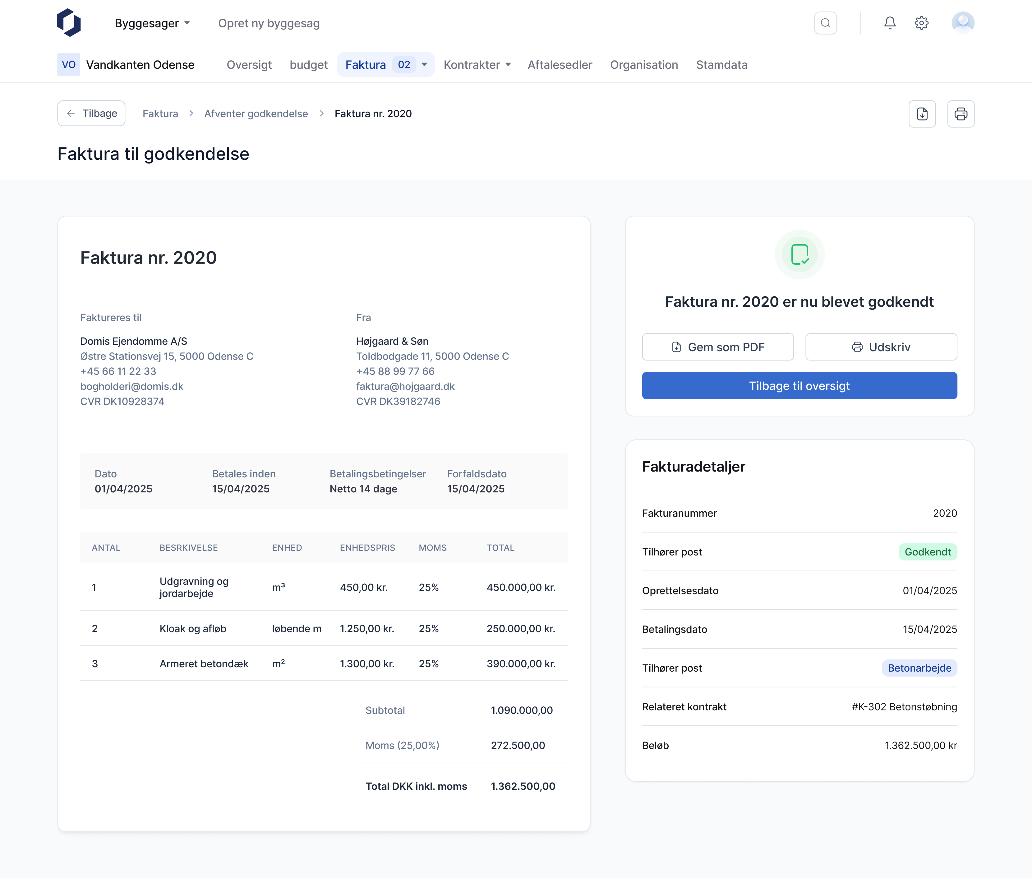1032x878 pixels.
Task: Open Afventer godkendelse breadcrumb link
Action: [256, 113]
